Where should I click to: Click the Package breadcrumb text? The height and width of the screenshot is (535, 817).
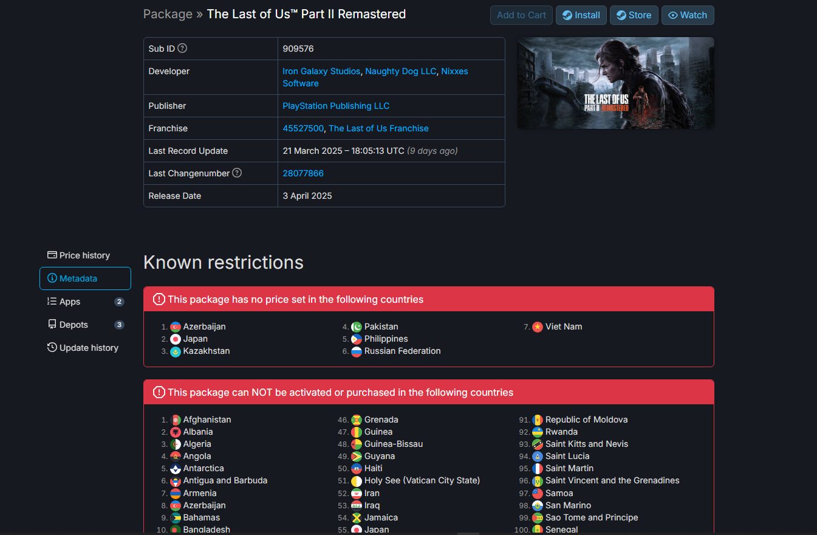point(167,14)
